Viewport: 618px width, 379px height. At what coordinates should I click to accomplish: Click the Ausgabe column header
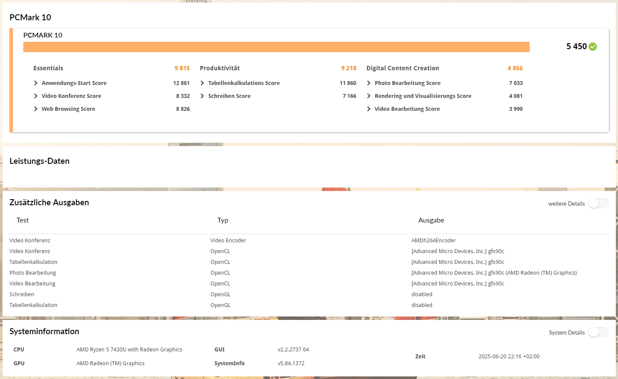point(431,220)
